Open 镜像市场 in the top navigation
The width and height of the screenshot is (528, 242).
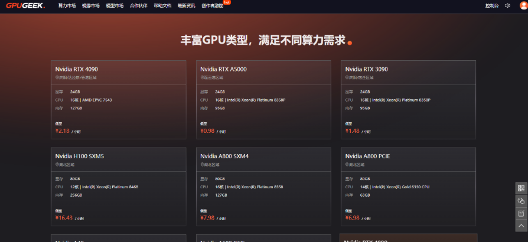pyautogui.click(x=90, y=6)
